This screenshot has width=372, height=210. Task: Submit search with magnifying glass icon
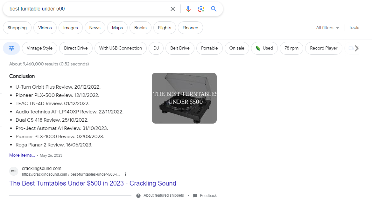tap(214, 9)
